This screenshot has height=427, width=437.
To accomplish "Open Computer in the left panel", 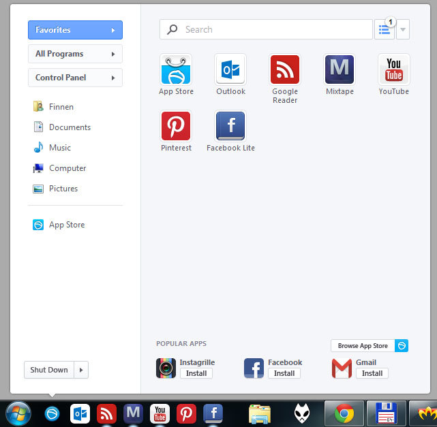I will [x=59, y=168].
